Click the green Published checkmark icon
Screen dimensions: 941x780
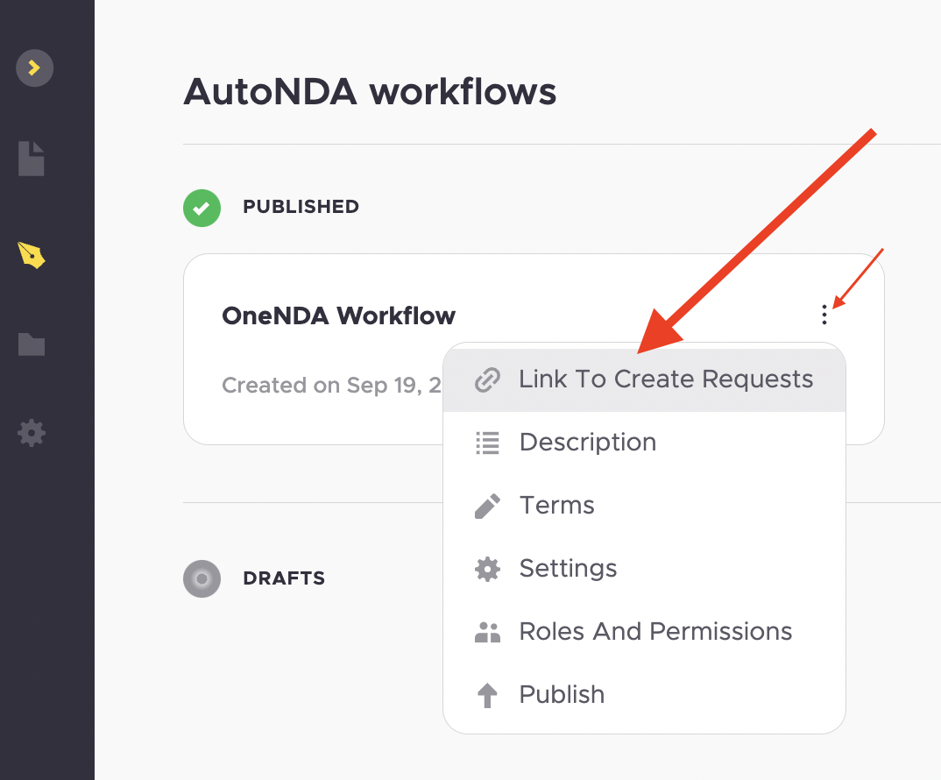point(202,208)
